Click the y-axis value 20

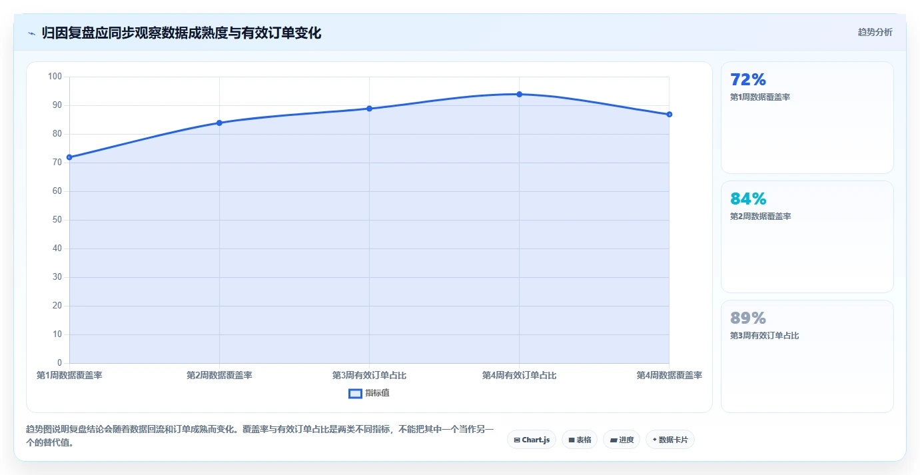(57, 306)
